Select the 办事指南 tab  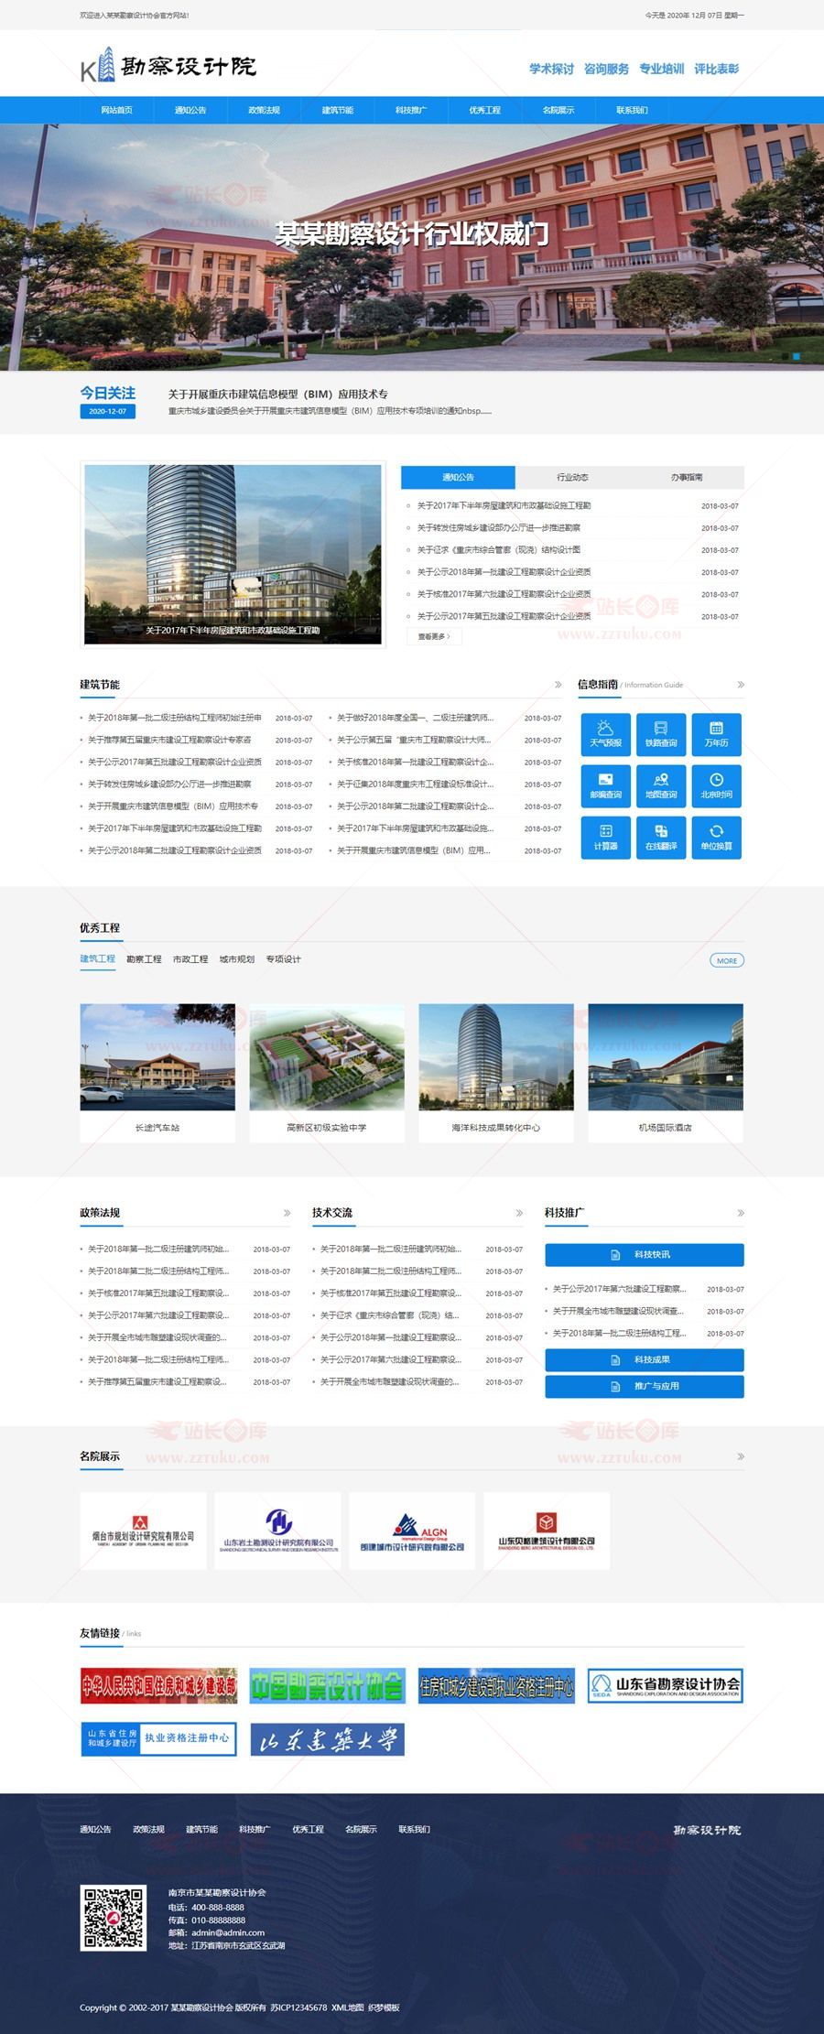[687, 477]
